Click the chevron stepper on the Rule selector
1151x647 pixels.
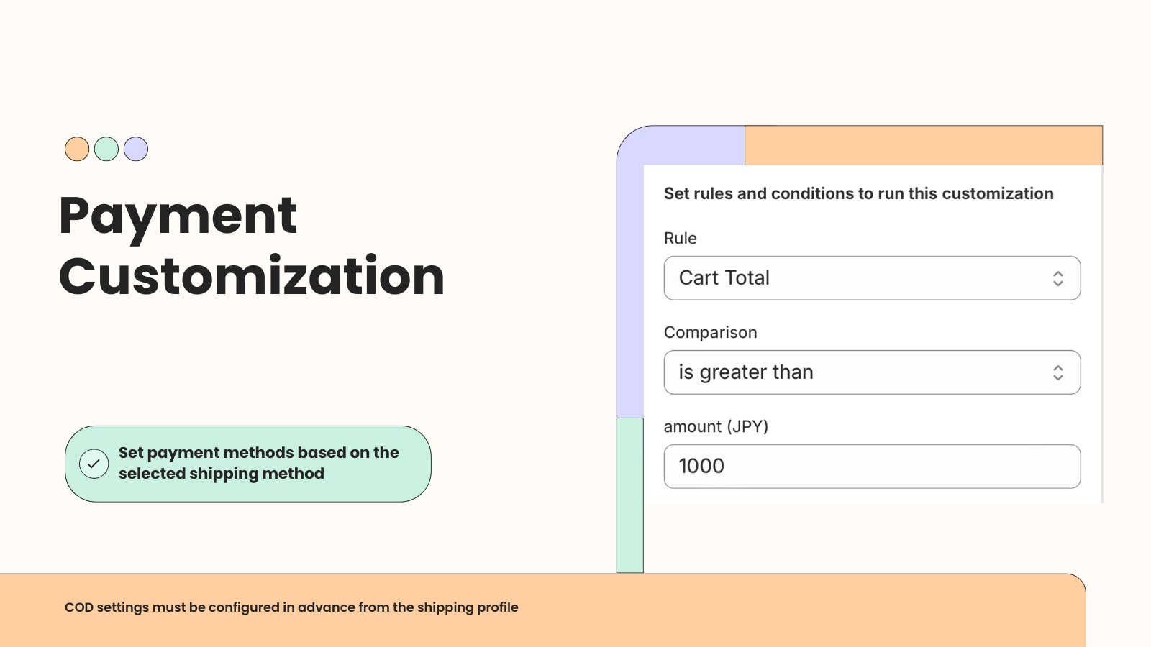[1058, 278]
